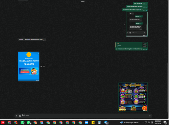
Task: Click the 'Hari ini' date label
Action: (82, 1)
